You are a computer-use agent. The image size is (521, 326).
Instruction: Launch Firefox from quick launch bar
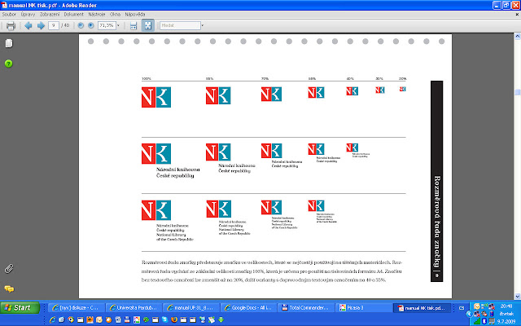tap(174, 320)
